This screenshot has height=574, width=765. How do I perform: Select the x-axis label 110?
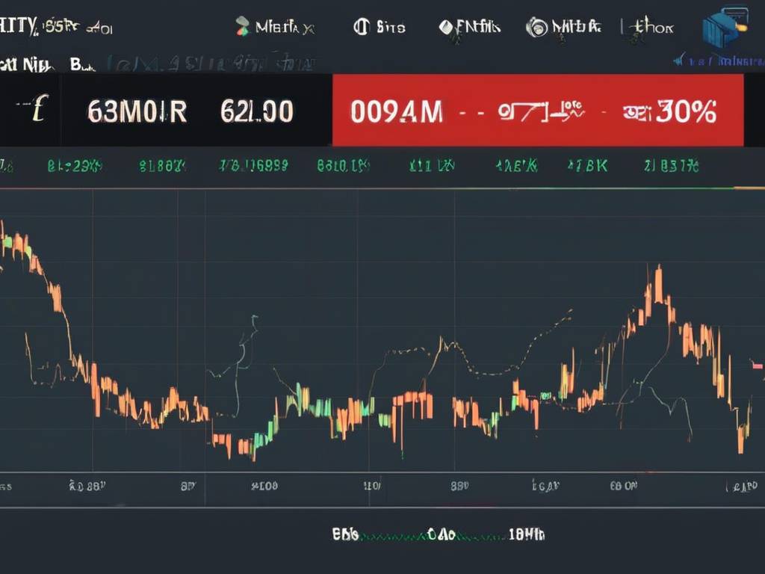[x=372, y=486]
